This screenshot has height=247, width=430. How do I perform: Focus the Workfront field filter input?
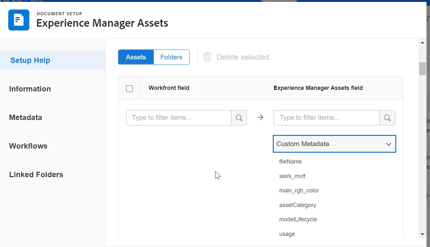tap(179, 118)
